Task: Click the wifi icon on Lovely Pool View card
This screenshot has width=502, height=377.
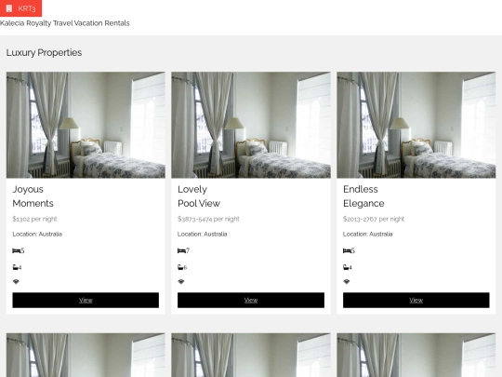Action: pyautogui.click(x=181, y=282)
